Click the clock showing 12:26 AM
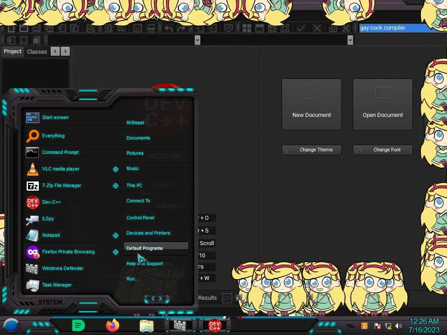The height and width of the screenshot is (335, 447). tap(424, 321)
